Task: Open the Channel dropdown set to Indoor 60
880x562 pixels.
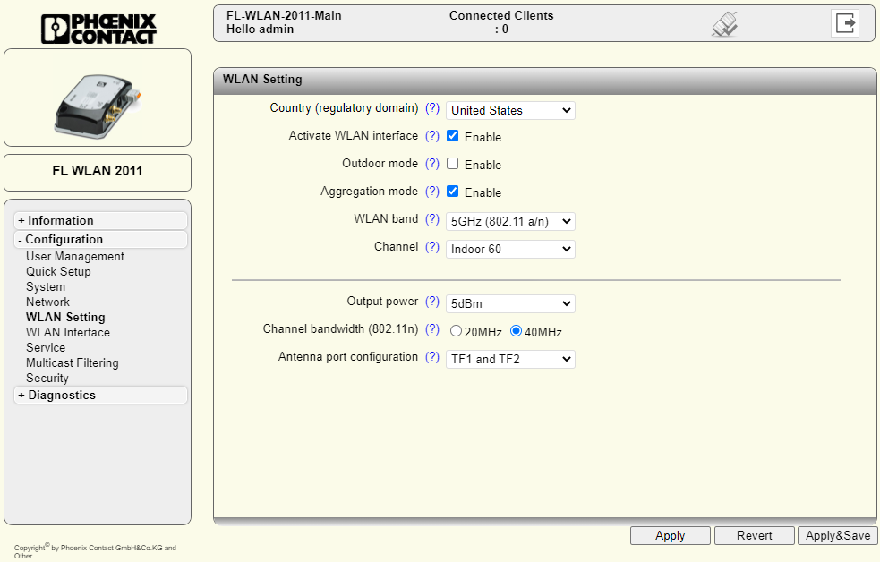Action: click(x=510, y=249)
